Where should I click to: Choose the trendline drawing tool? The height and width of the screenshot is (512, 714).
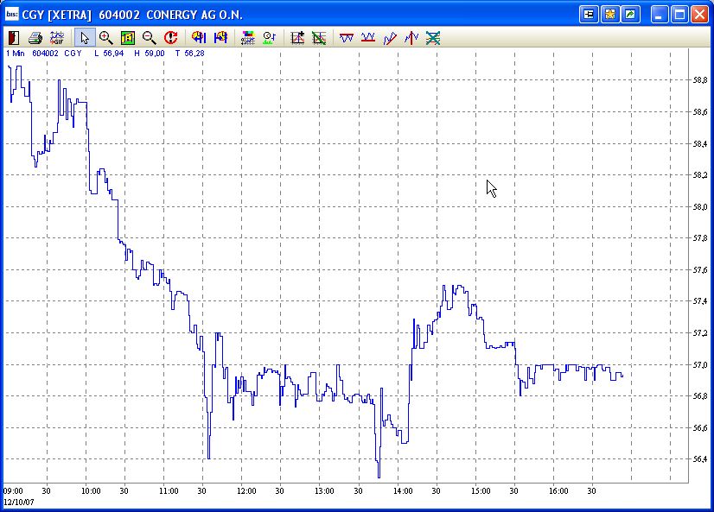click(391, 37)
